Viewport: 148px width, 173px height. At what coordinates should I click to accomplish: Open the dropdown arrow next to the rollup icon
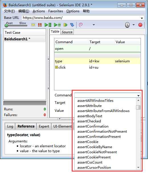click(x=94, y=25)
